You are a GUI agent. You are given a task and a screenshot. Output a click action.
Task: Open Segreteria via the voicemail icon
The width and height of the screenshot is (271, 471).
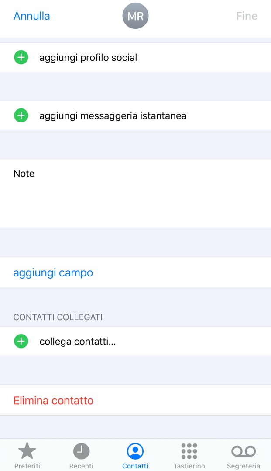point(244,451)
